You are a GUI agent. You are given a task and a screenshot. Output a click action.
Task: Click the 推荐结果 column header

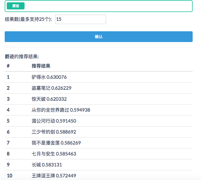[x=41, y=66]
